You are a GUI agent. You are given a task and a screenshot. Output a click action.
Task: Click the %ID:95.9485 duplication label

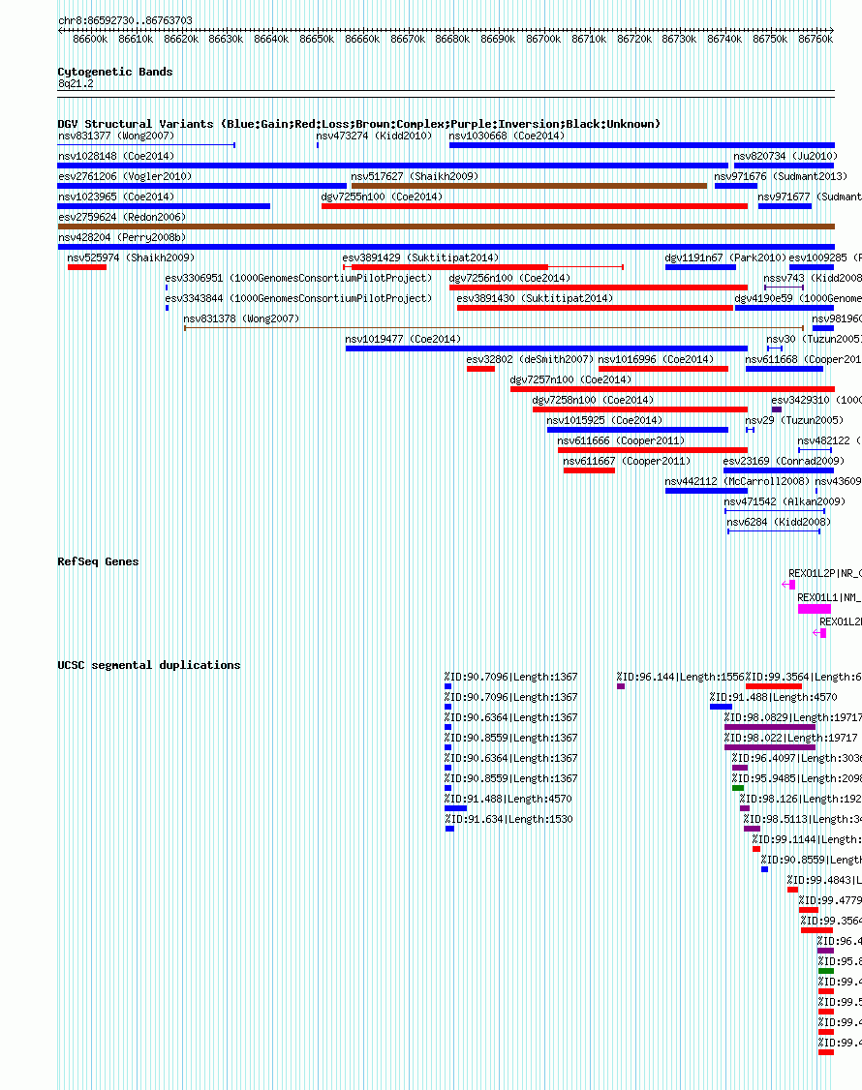796,778
